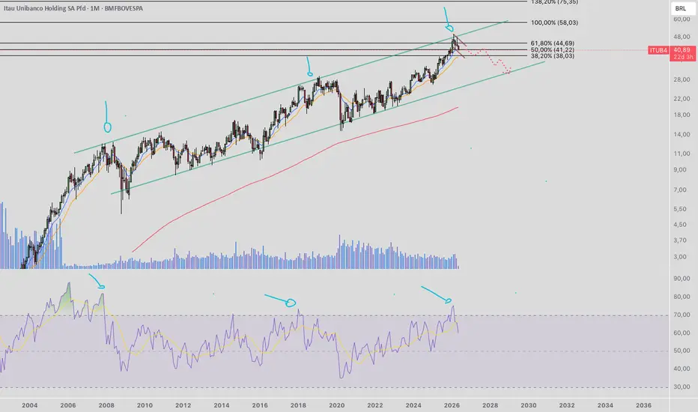Click 14,00 on the price axis
Image resolution: width=698 pixels, height=412 pixels.
[682, 135]
